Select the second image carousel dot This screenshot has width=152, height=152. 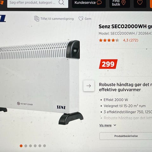[26, 146]
